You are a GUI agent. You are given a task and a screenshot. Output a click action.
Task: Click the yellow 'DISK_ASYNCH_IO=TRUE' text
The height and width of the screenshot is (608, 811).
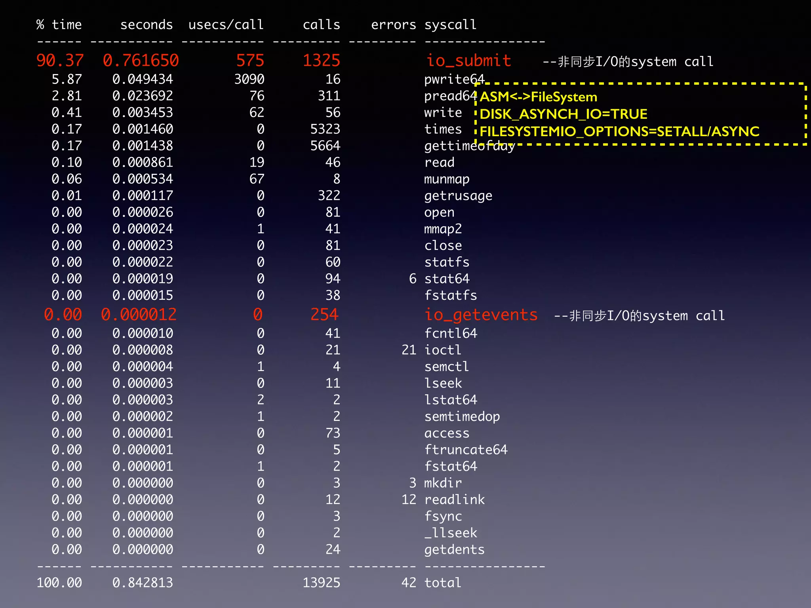coord(564,114)
